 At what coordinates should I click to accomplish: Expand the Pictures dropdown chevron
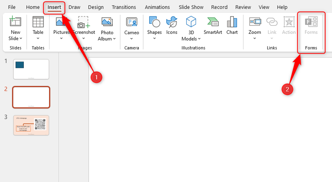point(61,38)
